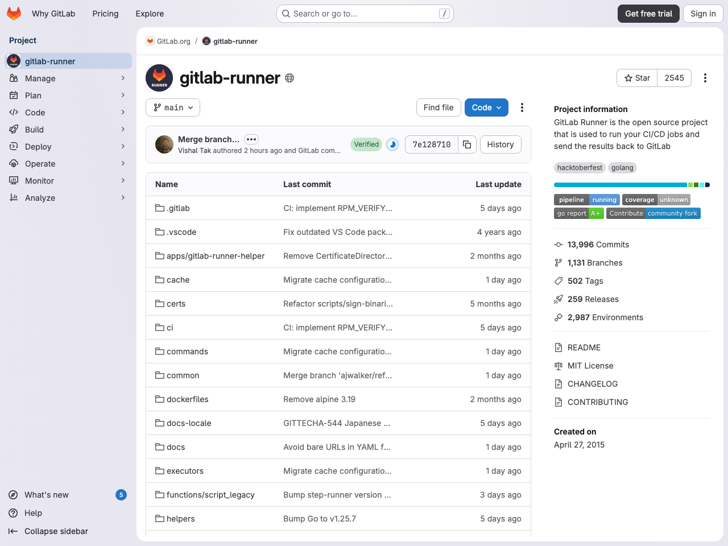Open the MIT License link

point(590,365)
